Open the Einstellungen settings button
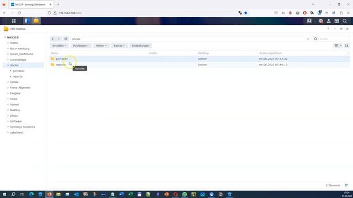 tap(140, 46)
